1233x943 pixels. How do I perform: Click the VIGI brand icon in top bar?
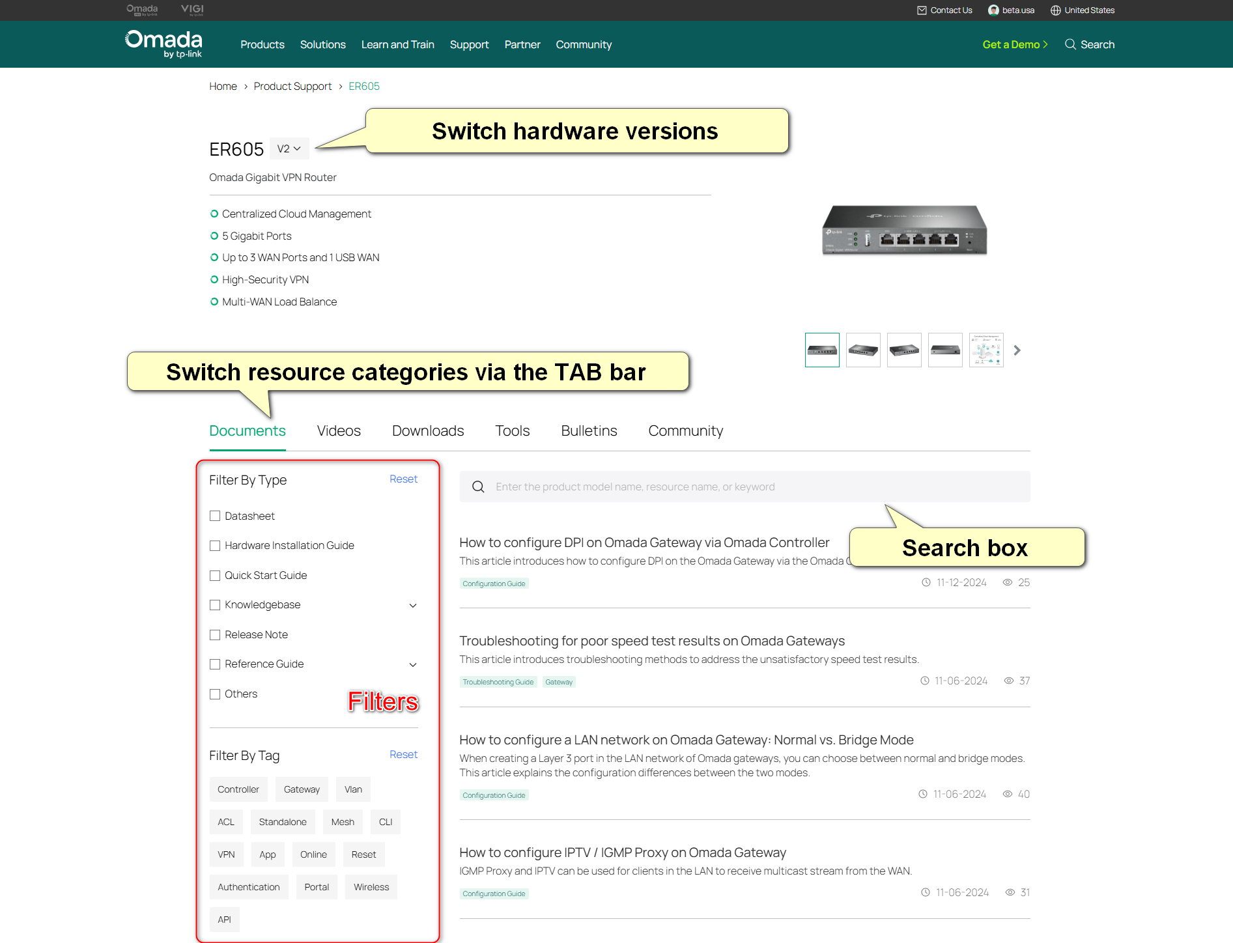pos(192,10)
